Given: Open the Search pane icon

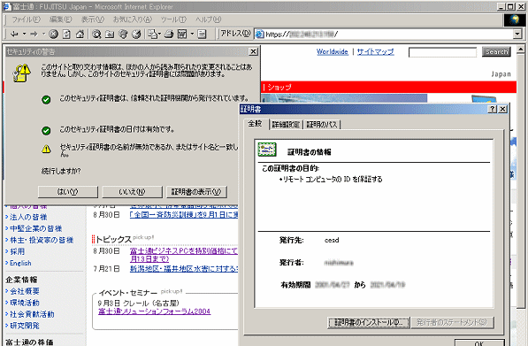Looking at the screenshot, I should (x=96, y=34).
